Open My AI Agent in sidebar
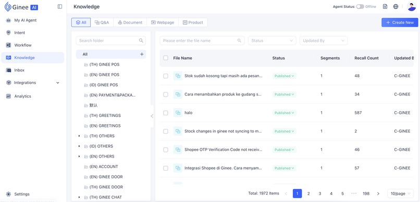This screenshot has width=420, height=202. point(33,20)
